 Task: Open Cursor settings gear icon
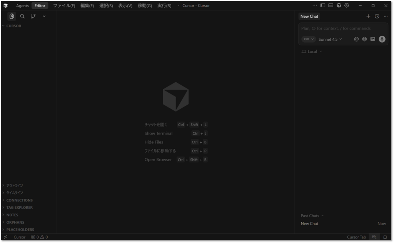(347, 5)
